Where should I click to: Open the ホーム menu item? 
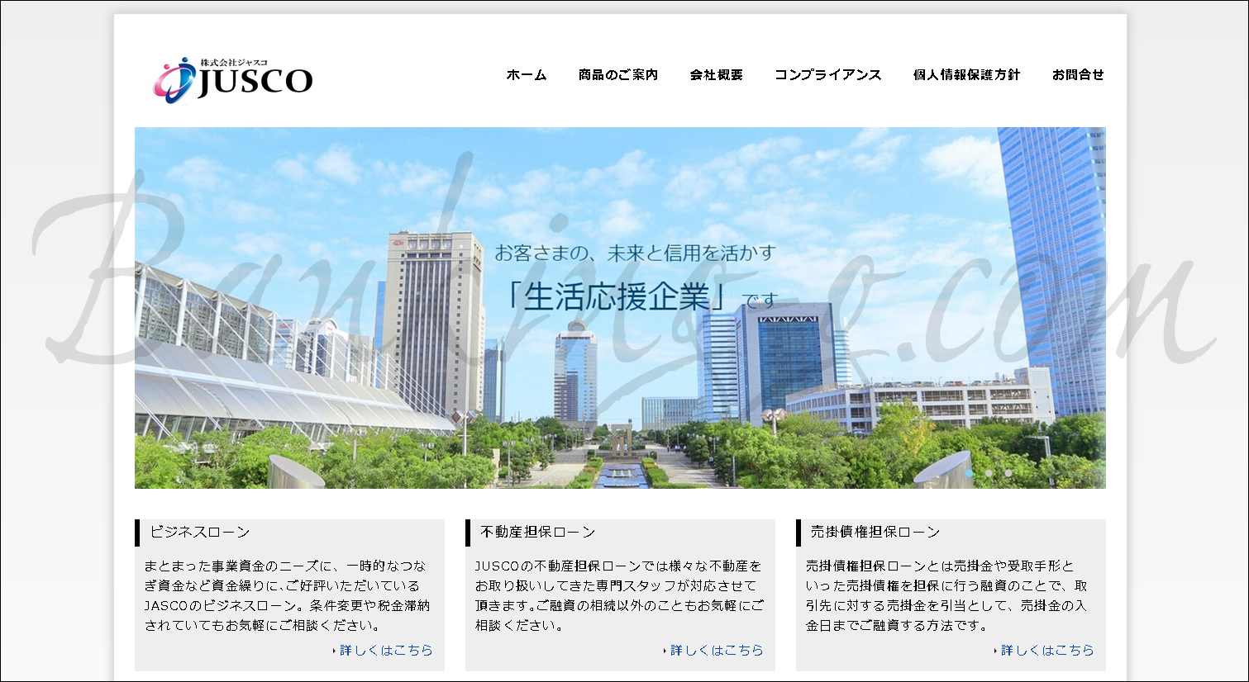tap(527, 75)
